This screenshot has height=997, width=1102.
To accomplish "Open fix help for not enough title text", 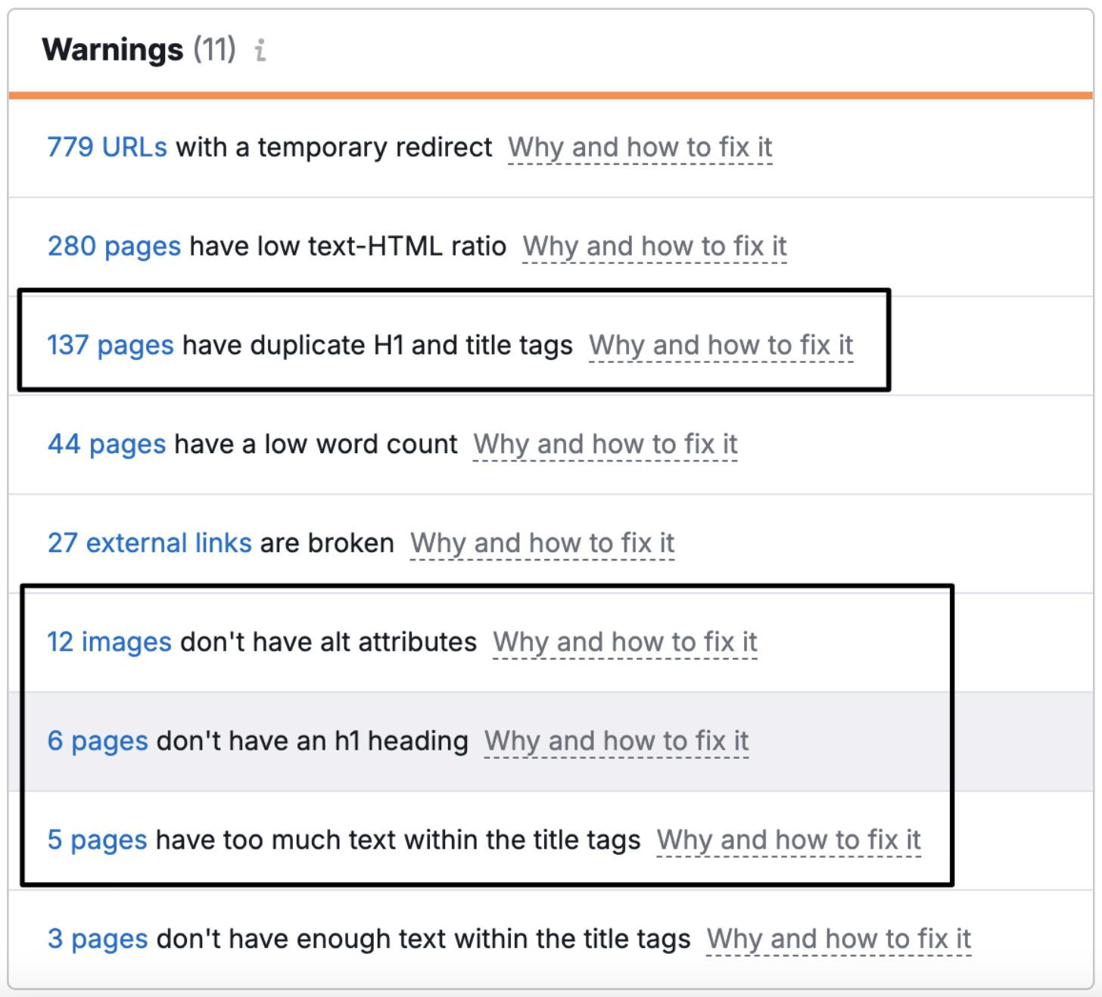I will click(839, 939).
